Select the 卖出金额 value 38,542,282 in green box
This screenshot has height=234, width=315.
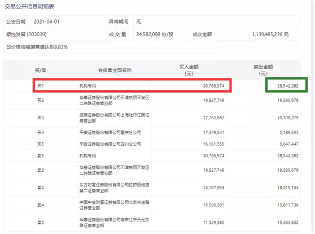point(288,86)
